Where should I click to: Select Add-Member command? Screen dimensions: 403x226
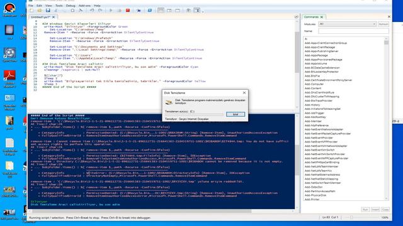[x=313, y=121]
